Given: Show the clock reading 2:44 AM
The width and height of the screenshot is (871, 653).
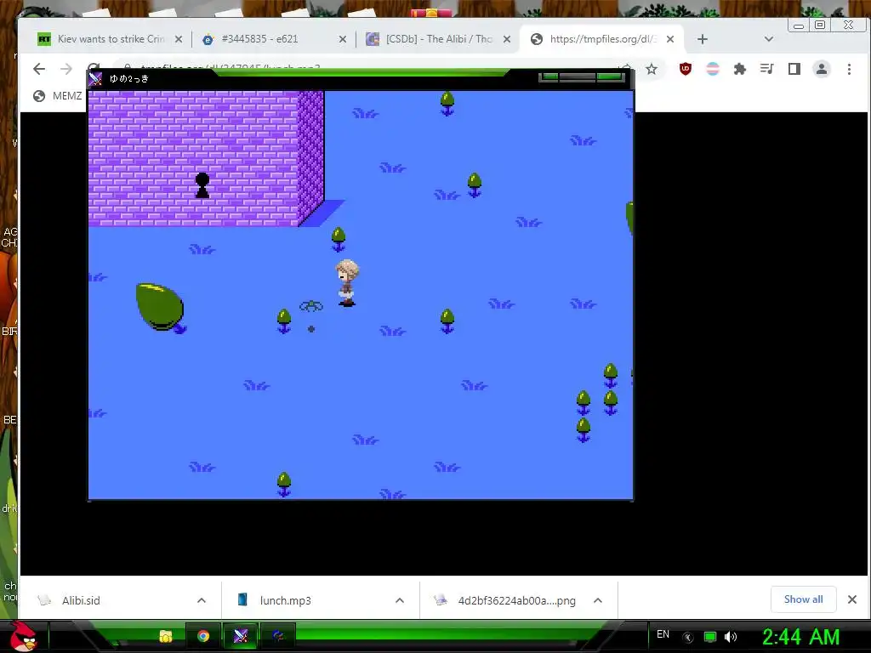Looking at the screenshot, I should (801, 637).
